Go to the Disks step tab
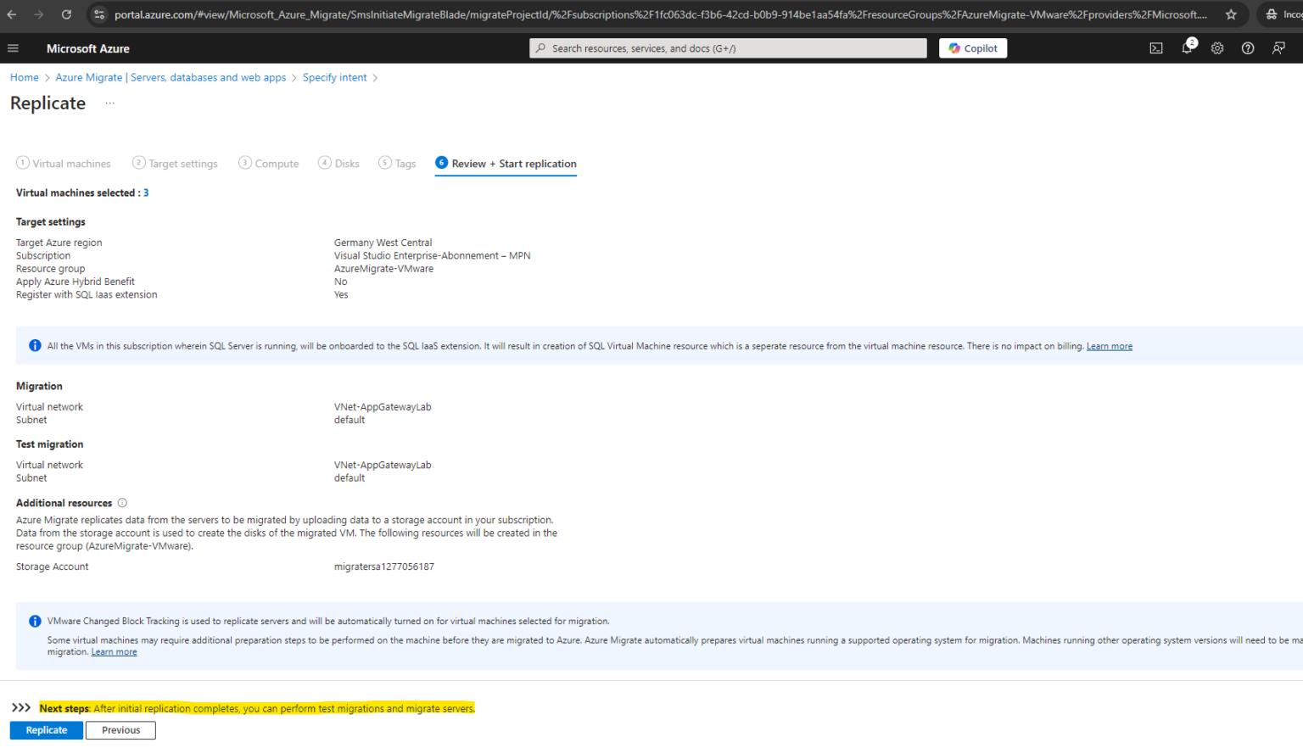Image resolution: width=1303 pixels, height=748 pixels. point(338,163)
